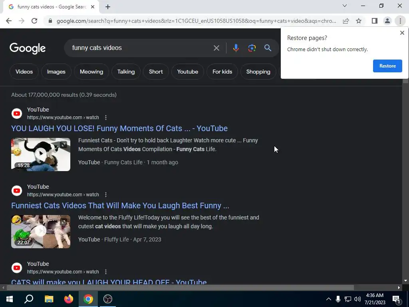Open the volume control tray icon
The width and height of the screenshot is (409, 307).
point(357,299)
